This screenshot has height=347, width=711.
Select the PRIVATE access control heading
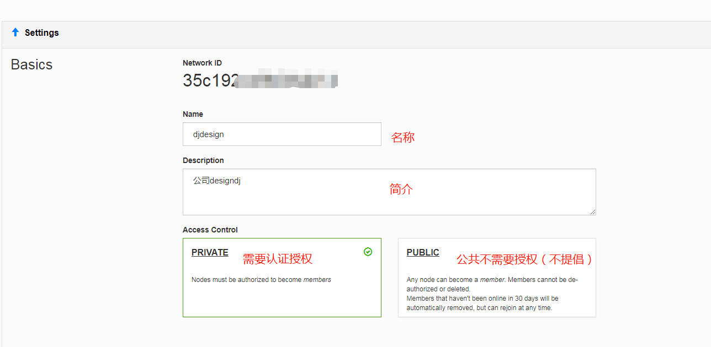pos(210,253)
